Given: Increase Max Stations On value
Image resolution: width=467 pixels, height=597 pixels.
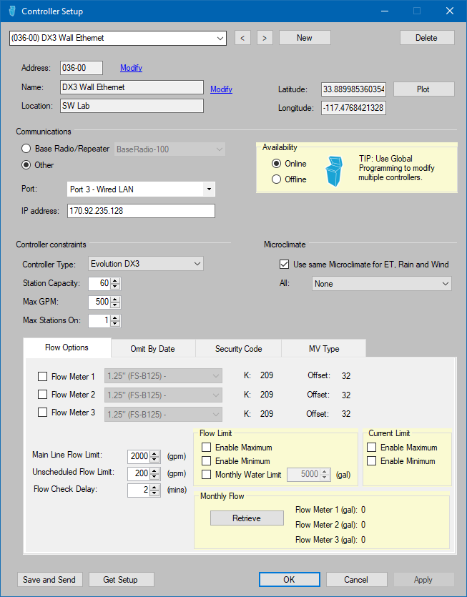Looking at the screenshot, I should pos(115,317).
